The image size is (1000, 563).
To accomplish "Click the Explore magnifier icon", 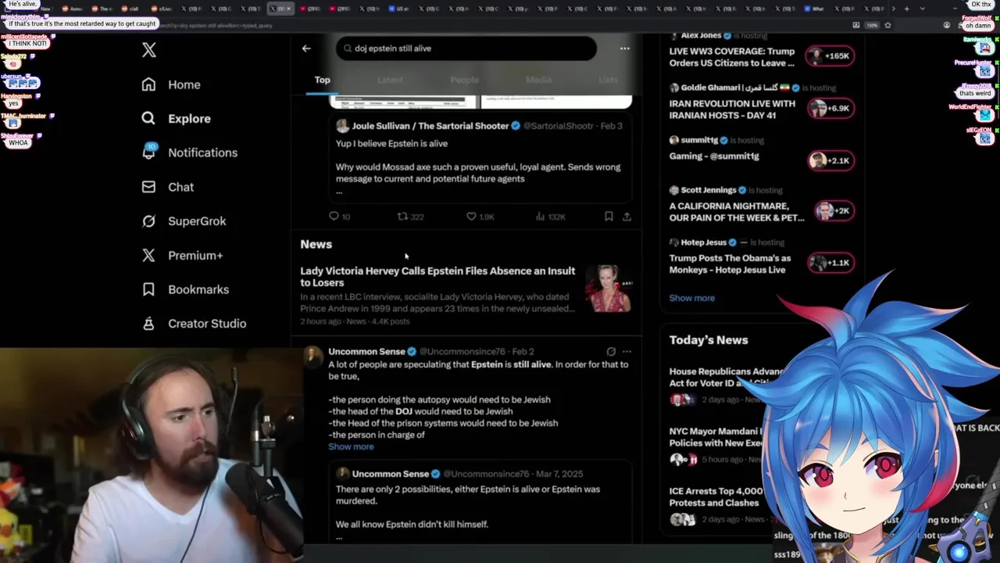I will tap(148, 119).
